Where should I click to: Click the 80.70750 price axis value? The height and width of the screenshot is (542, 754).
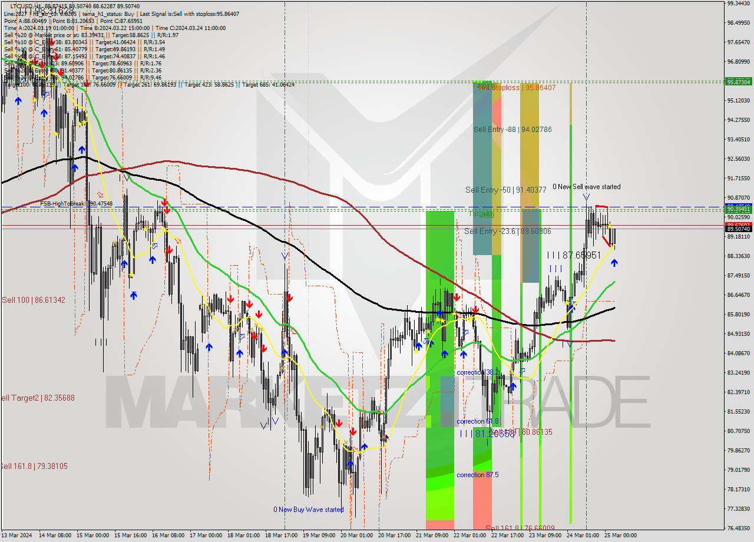coord(739,431)
